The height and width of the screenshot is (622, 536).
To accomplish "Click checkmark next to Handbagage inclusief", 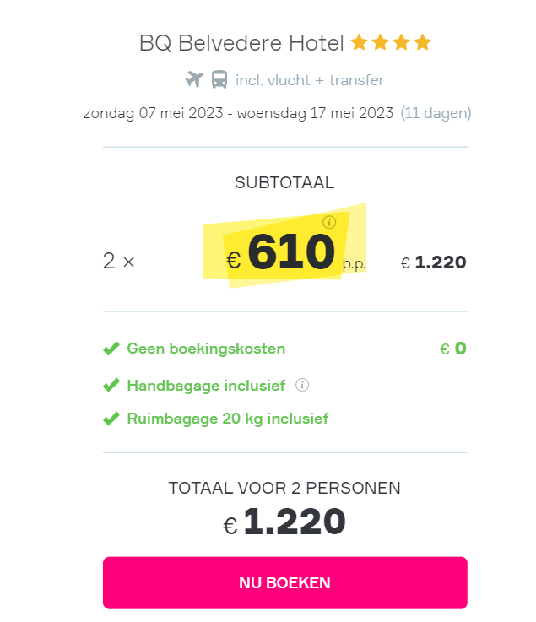I will pyautogui.click(x=111, y=385).
